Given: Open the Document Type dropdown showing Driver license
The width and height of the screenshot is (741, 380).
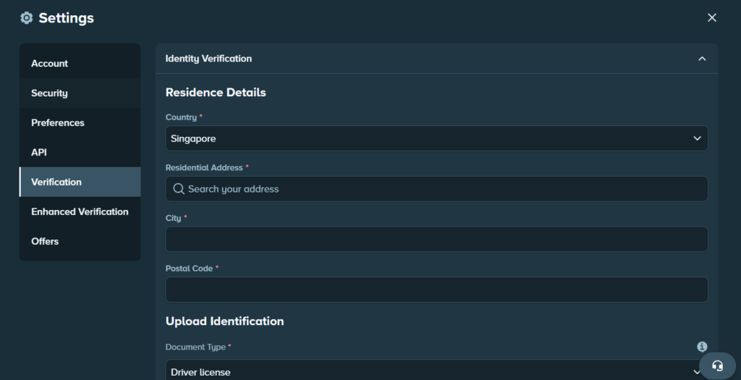Looking at the screenshot, I should pos(436,370).
